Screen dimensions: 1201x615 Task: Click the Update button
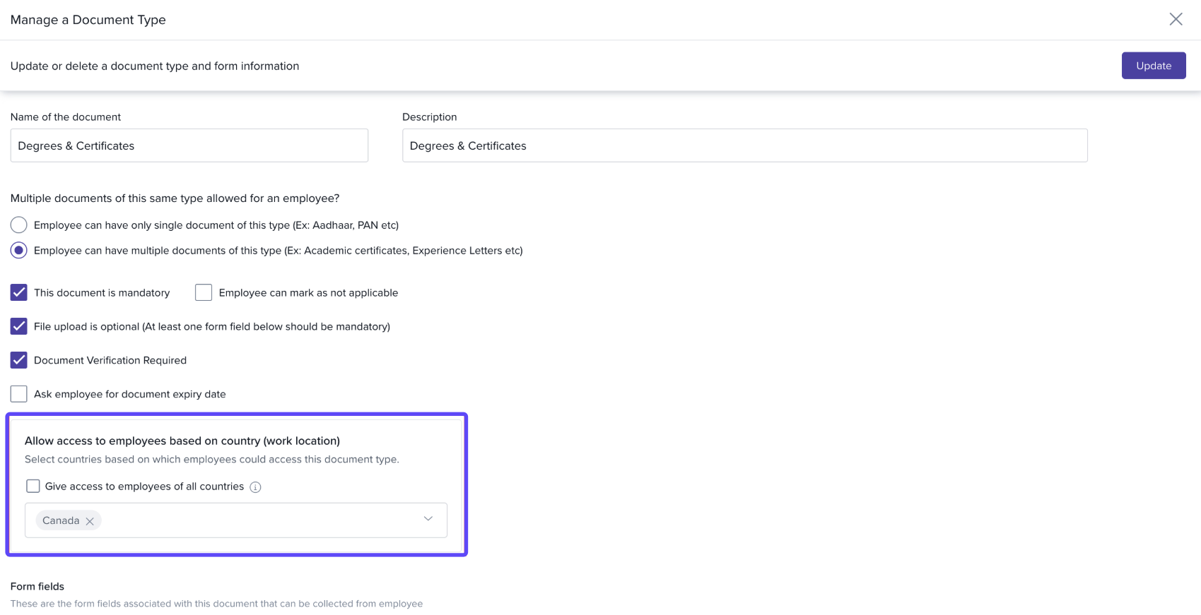point(1153,66)
